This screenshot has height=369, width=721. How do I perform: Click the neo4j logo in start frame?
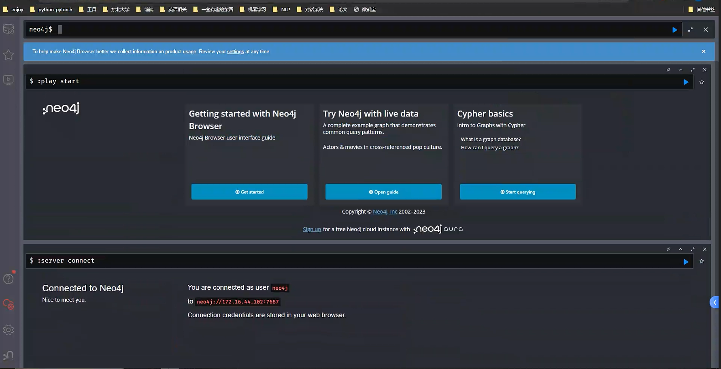point(61,108)
